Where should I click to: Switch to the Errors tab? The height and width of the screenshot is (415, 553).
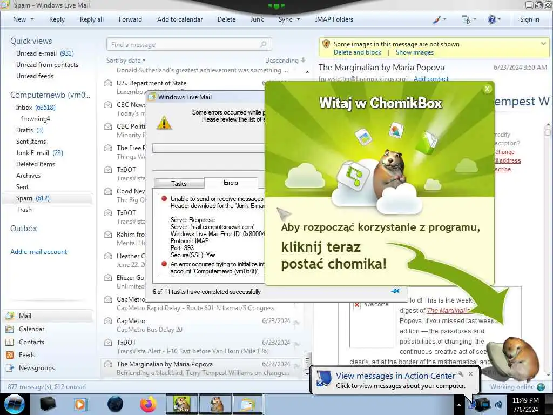(x=231, y=183)
